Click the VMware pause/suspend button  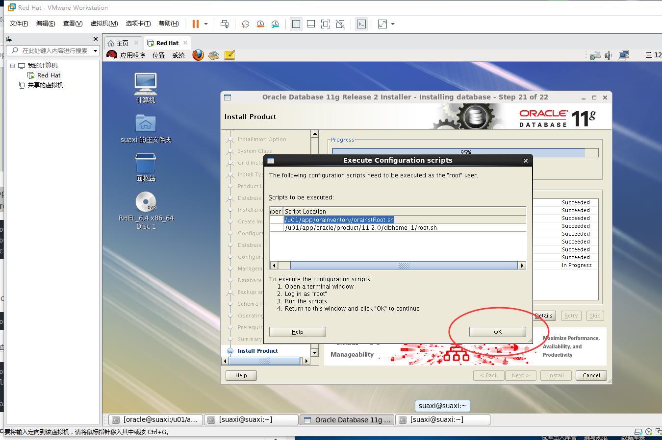click(196, 24)
